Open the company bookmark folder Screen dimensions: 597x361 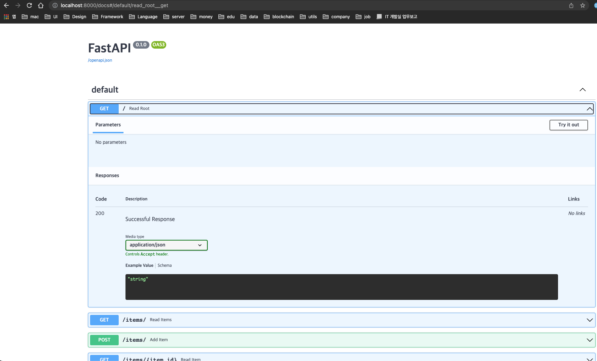(x=336, y=17)
